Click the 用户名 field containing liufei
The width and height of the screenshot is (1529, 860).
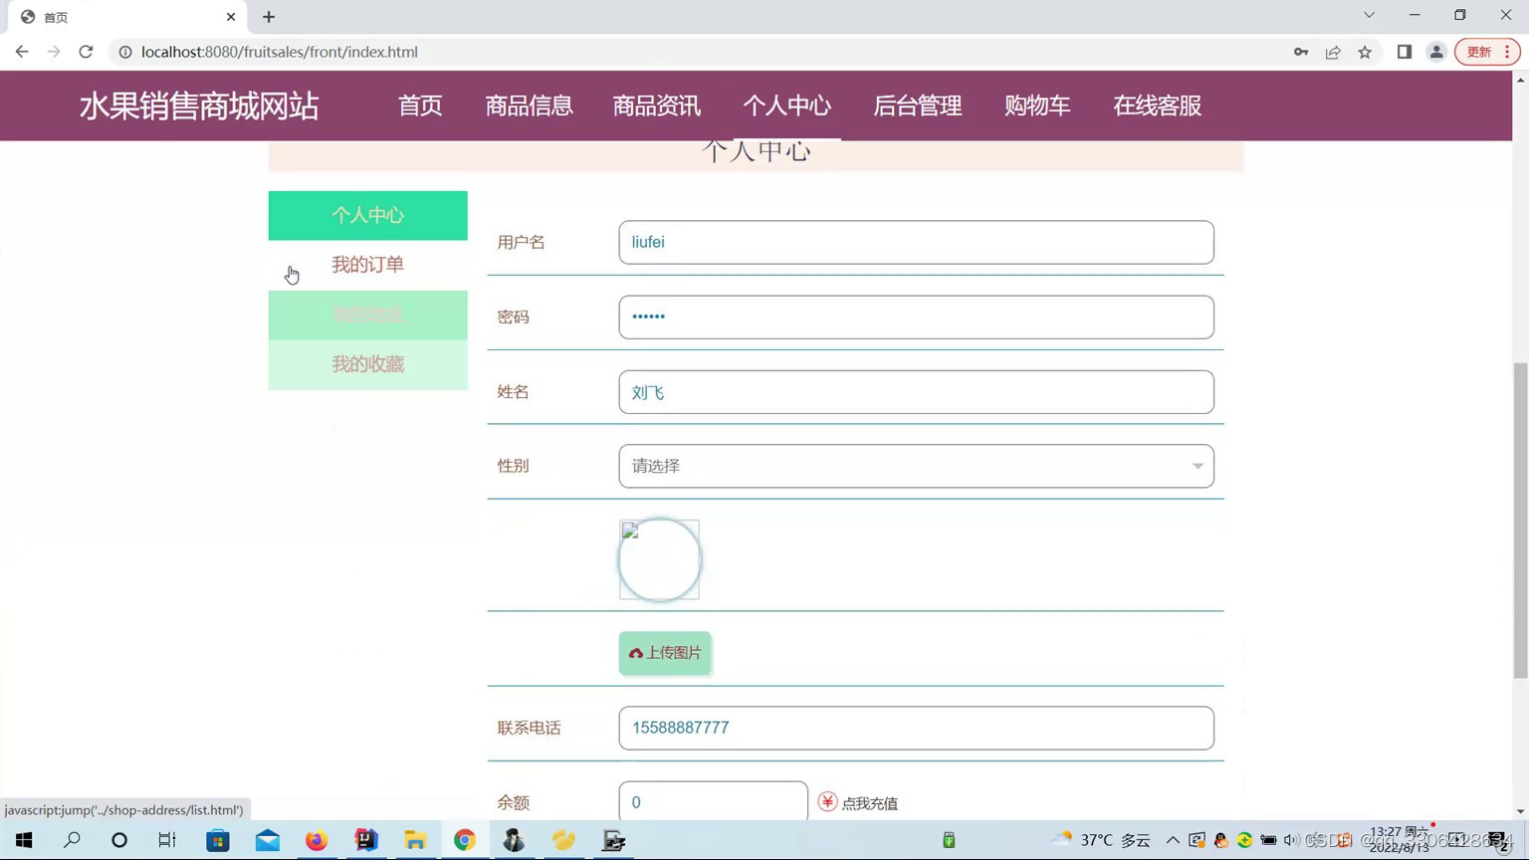click(916, 242)
